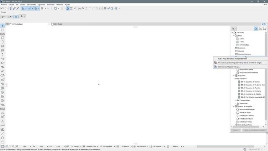Image resolution: width=268 pixels, height=151 pixels.
Task: Open Definiciones Hoja de Trabajo
Action: click(229, 67)
